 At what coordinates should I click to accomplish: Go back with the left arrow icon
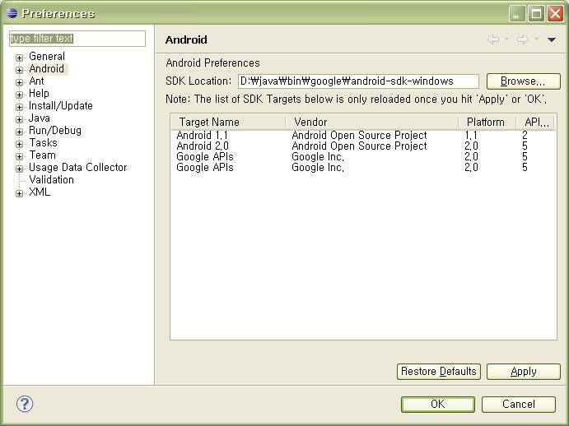tap(492, 39)
